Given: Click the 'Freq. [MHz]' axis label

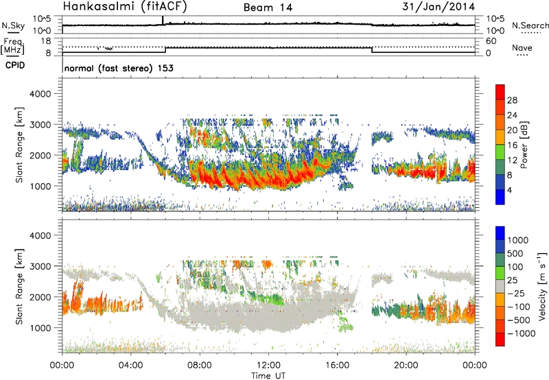Looking at the screenshot, I should 13,47.
